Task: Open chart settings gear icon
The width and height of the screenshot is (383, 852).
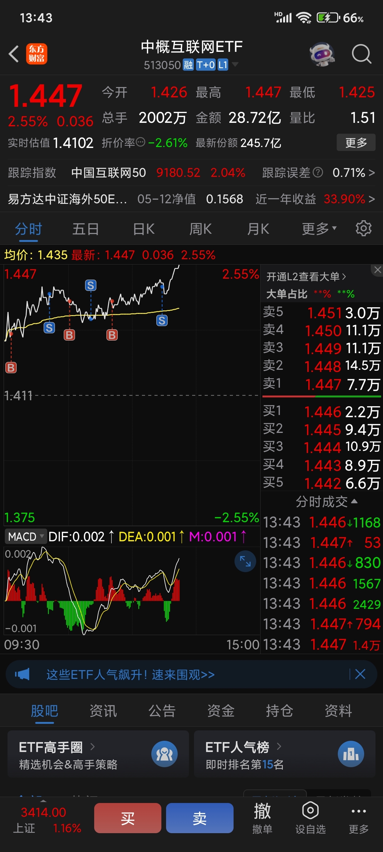Action: [x=364, y=228]
